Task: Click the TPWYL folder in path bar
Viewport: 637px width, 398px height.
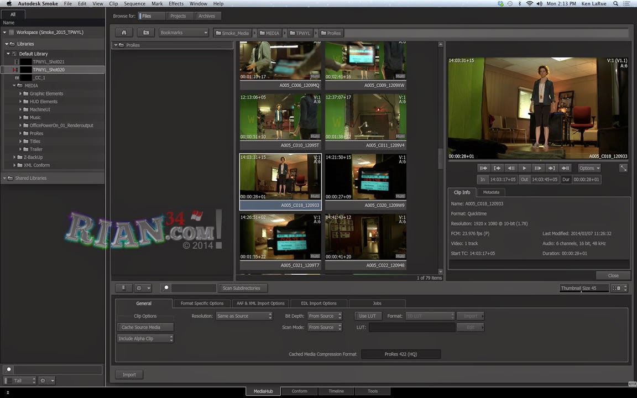Action: (x=300, y=33)
